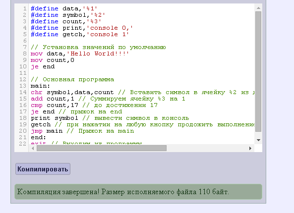Click the horizontal scrollbar thumb
This screenshot has height=213, width=294.
102,149
